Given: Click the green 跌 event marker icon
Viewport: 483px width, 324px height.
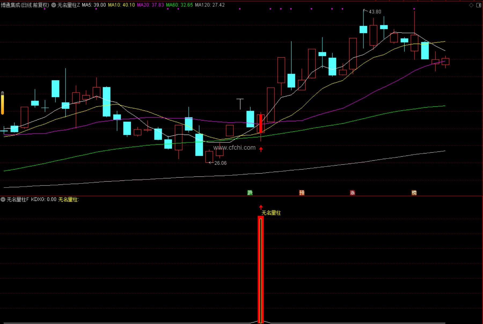Looking at the screenshot, I should tap(250, 193).
